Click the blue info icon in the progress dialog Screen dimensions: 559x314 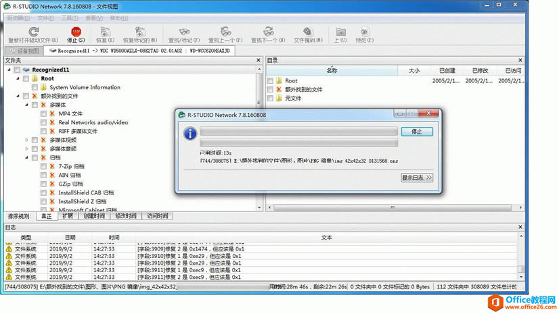point(190,134)
